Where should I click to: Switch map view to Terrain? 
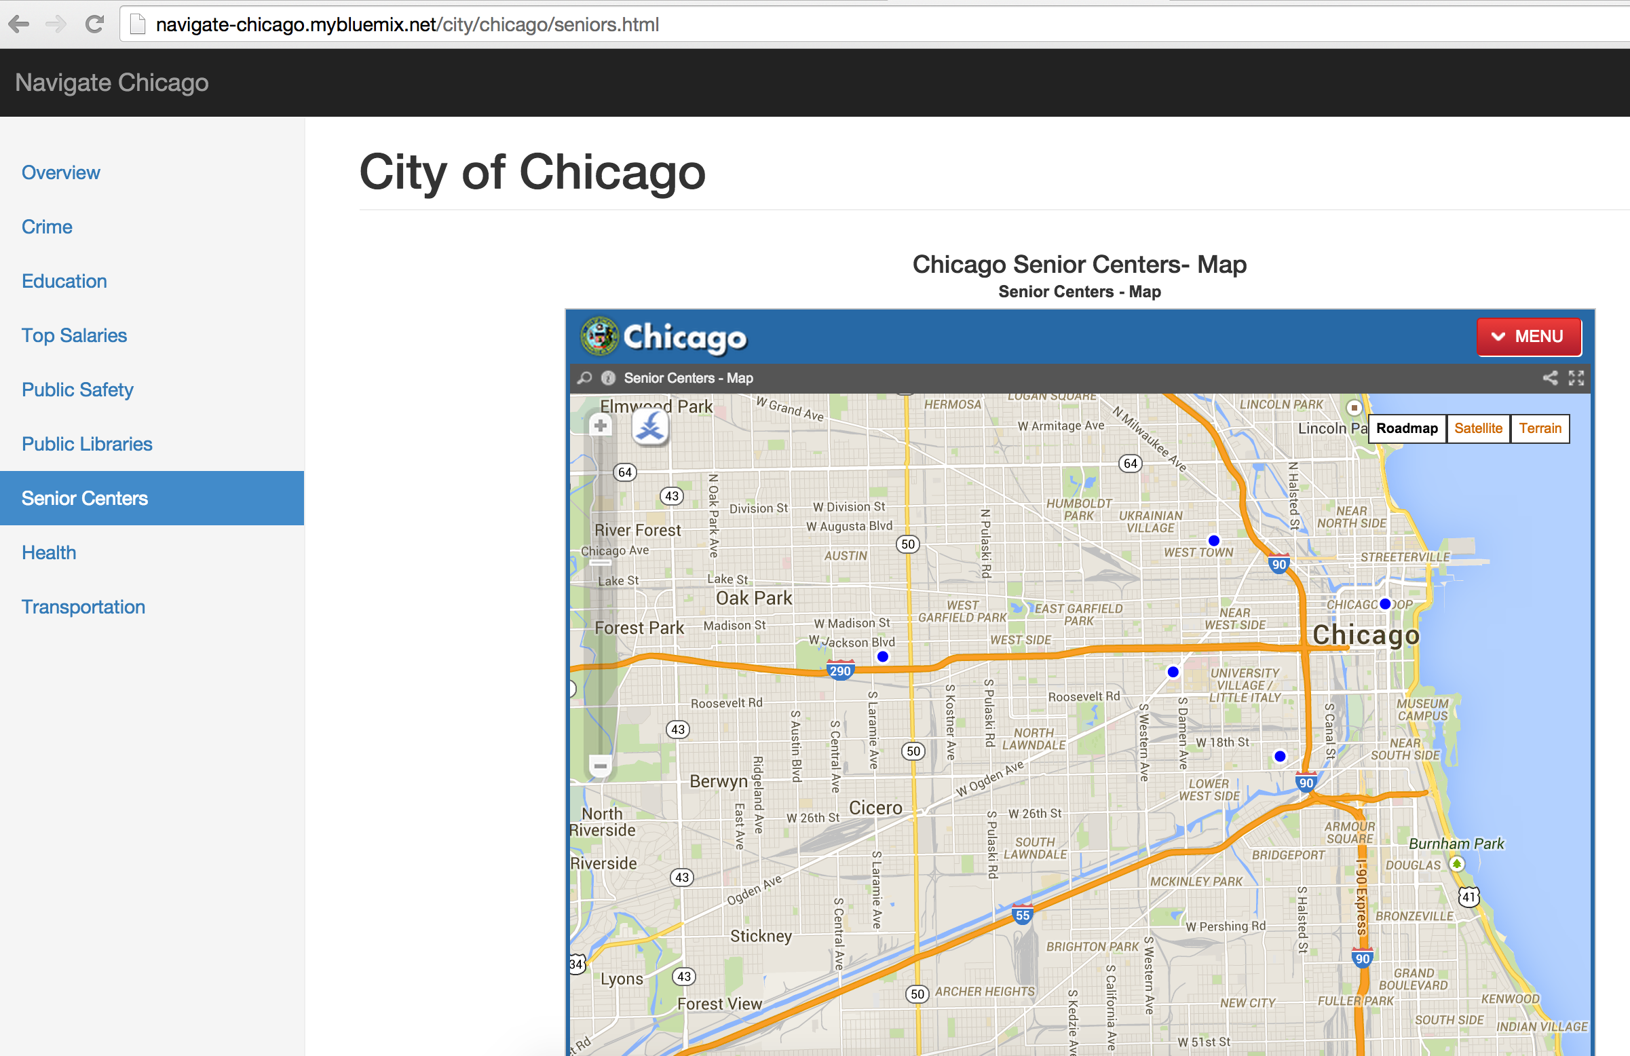click(1540, 429)
